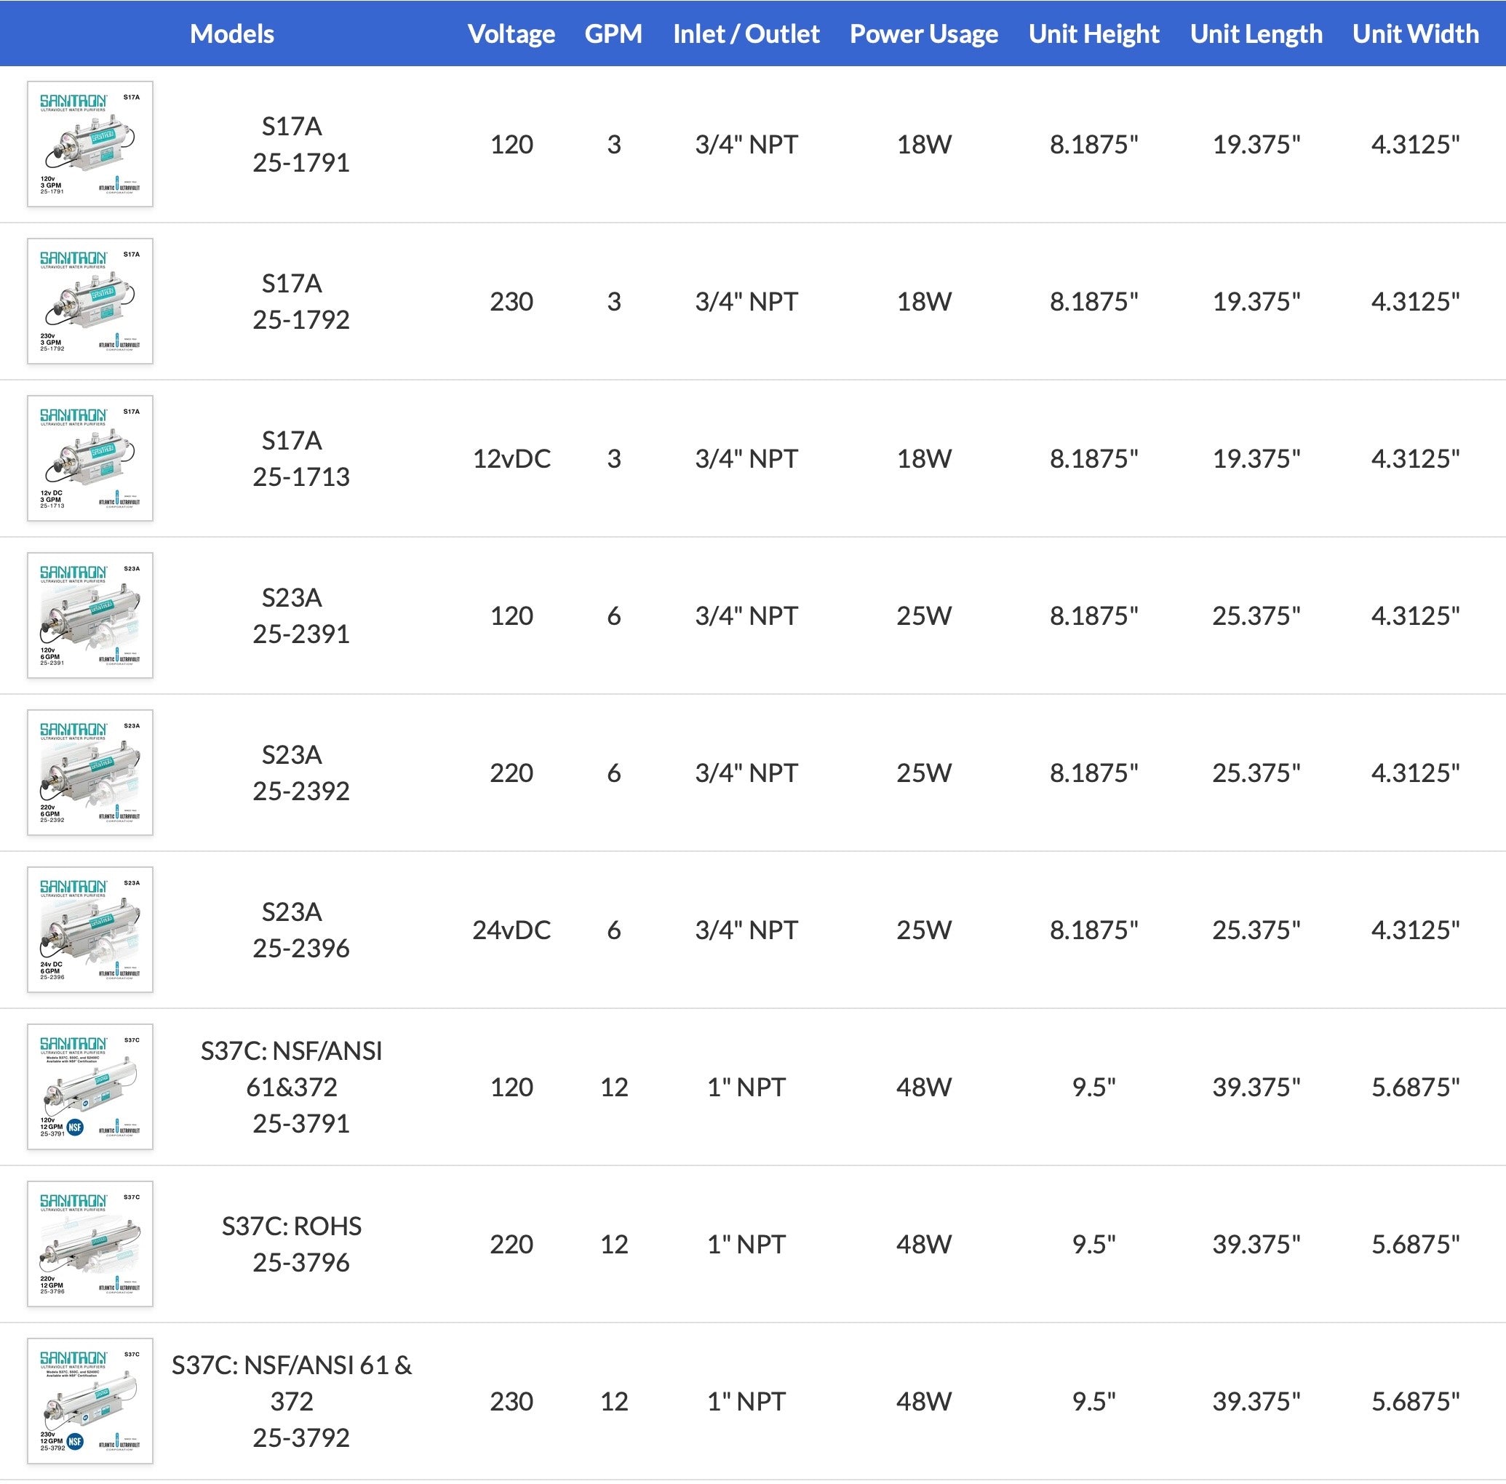Open the S37C ROHS 25-3796 thumbnail

click(x=89, y=1244)
